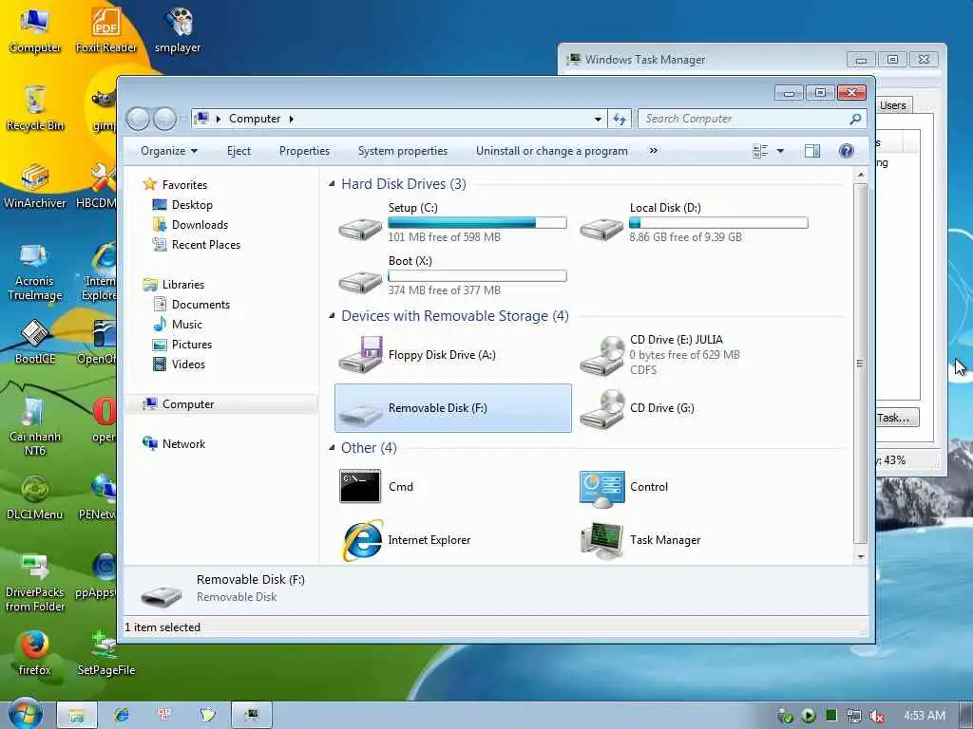Open Documents library in the sidebar
973x729 pixels.
[x=200, y=305]
